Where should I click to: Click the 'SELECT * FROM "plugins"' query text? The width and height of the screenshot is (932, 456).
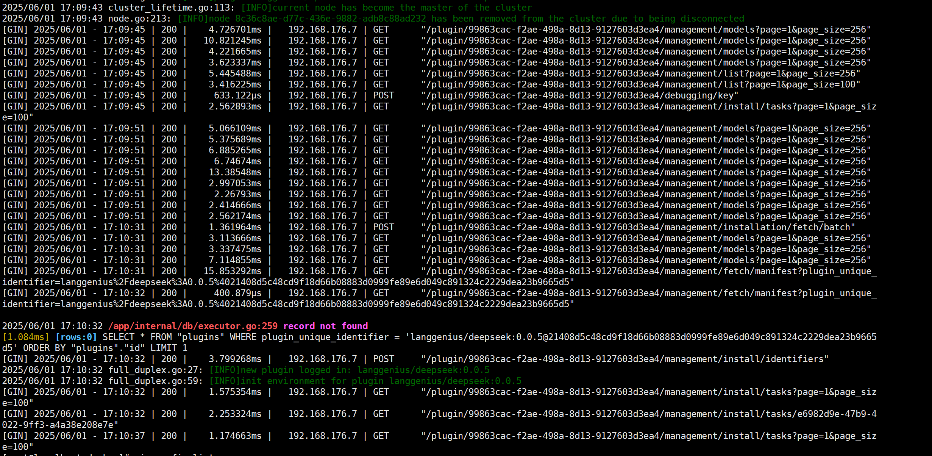(164, 337)
